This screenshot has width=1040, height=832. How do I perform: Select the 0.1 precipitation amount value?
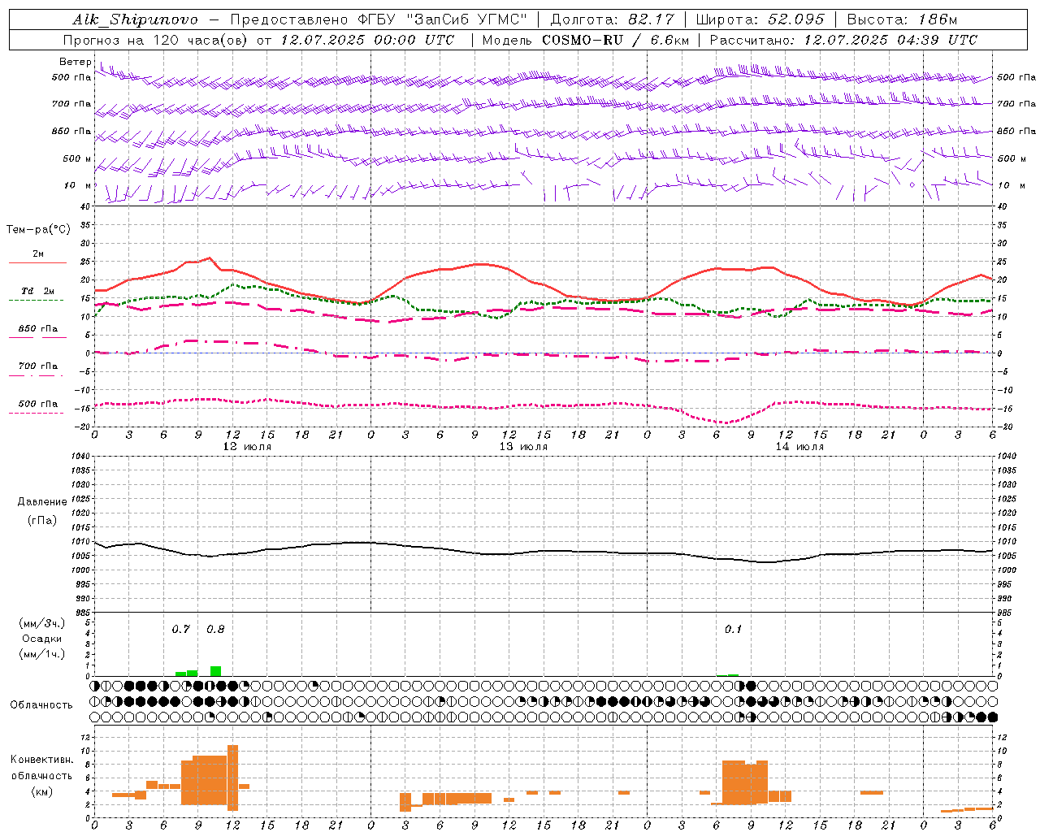[x=733, y=629]
